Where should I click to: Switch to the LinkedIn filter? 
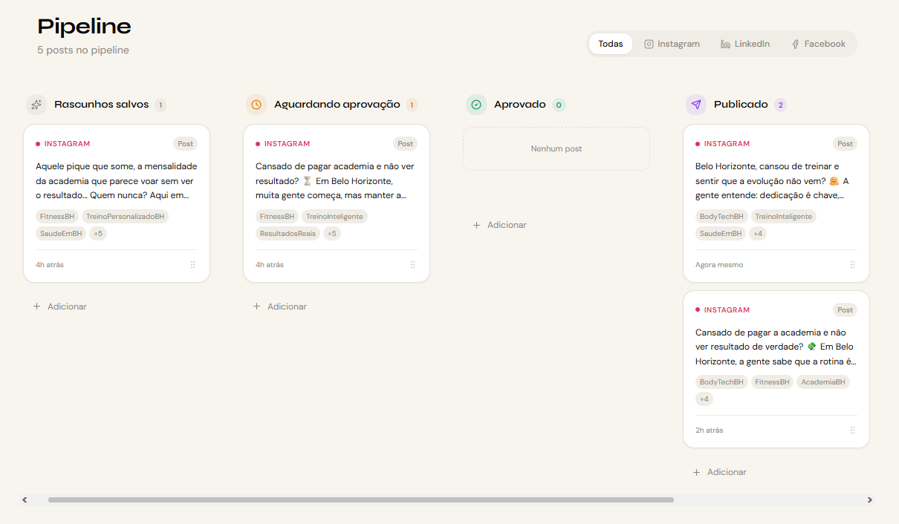click(745, 44)
